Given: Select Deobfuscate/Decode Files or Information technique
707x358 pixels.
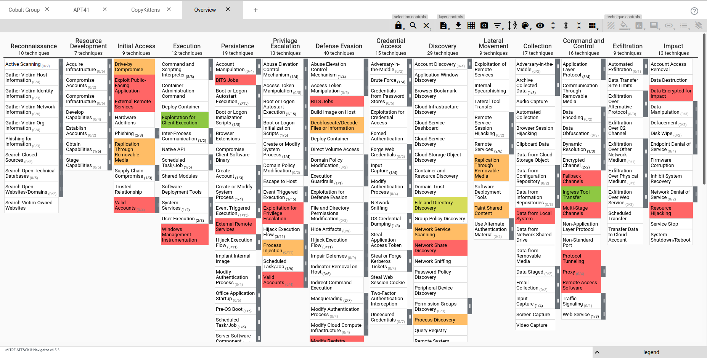Looking at the screenshot, I should click(x=336, y=125).
